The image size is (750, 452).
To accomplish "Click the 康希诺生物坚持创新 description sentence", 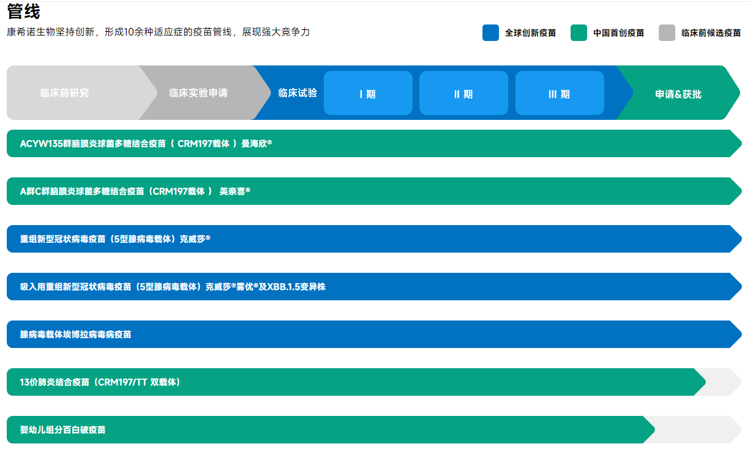I will 159,32.
